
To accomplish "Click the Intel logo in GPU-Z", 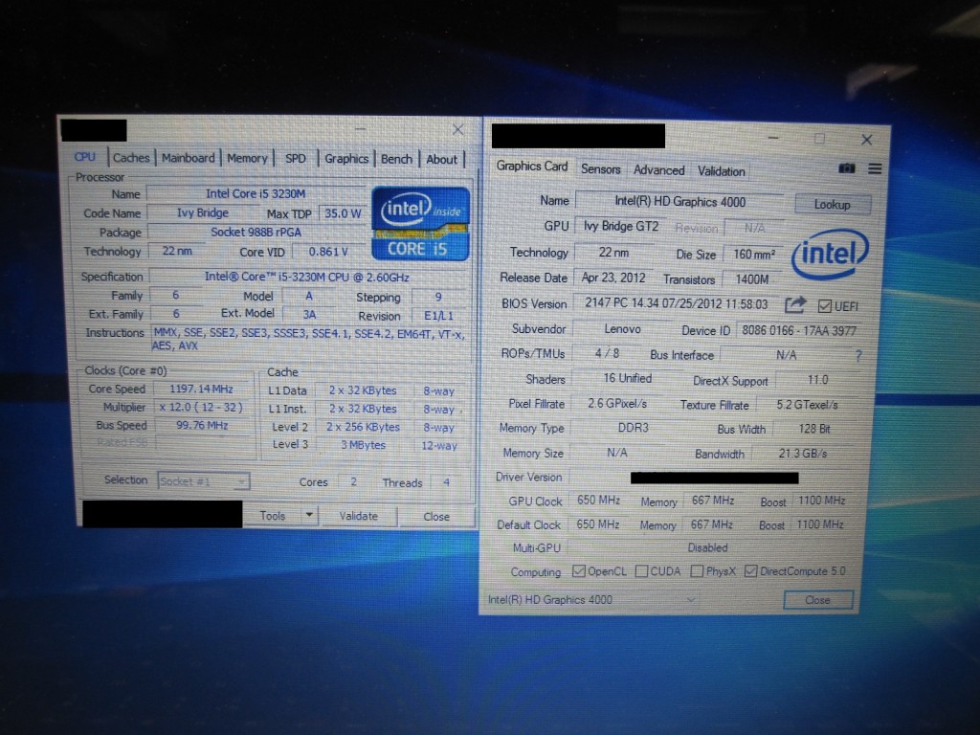I will click(830, 254).
